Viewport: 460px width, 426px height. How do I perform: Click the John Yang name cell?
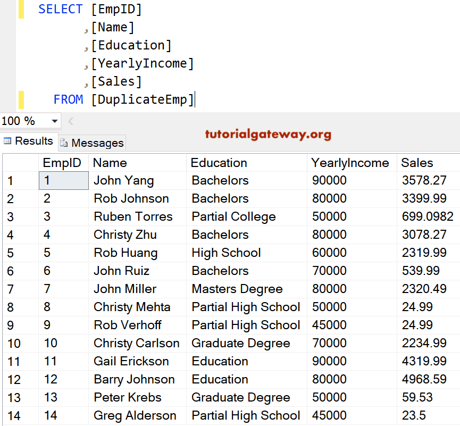click(x=123, y=181)
